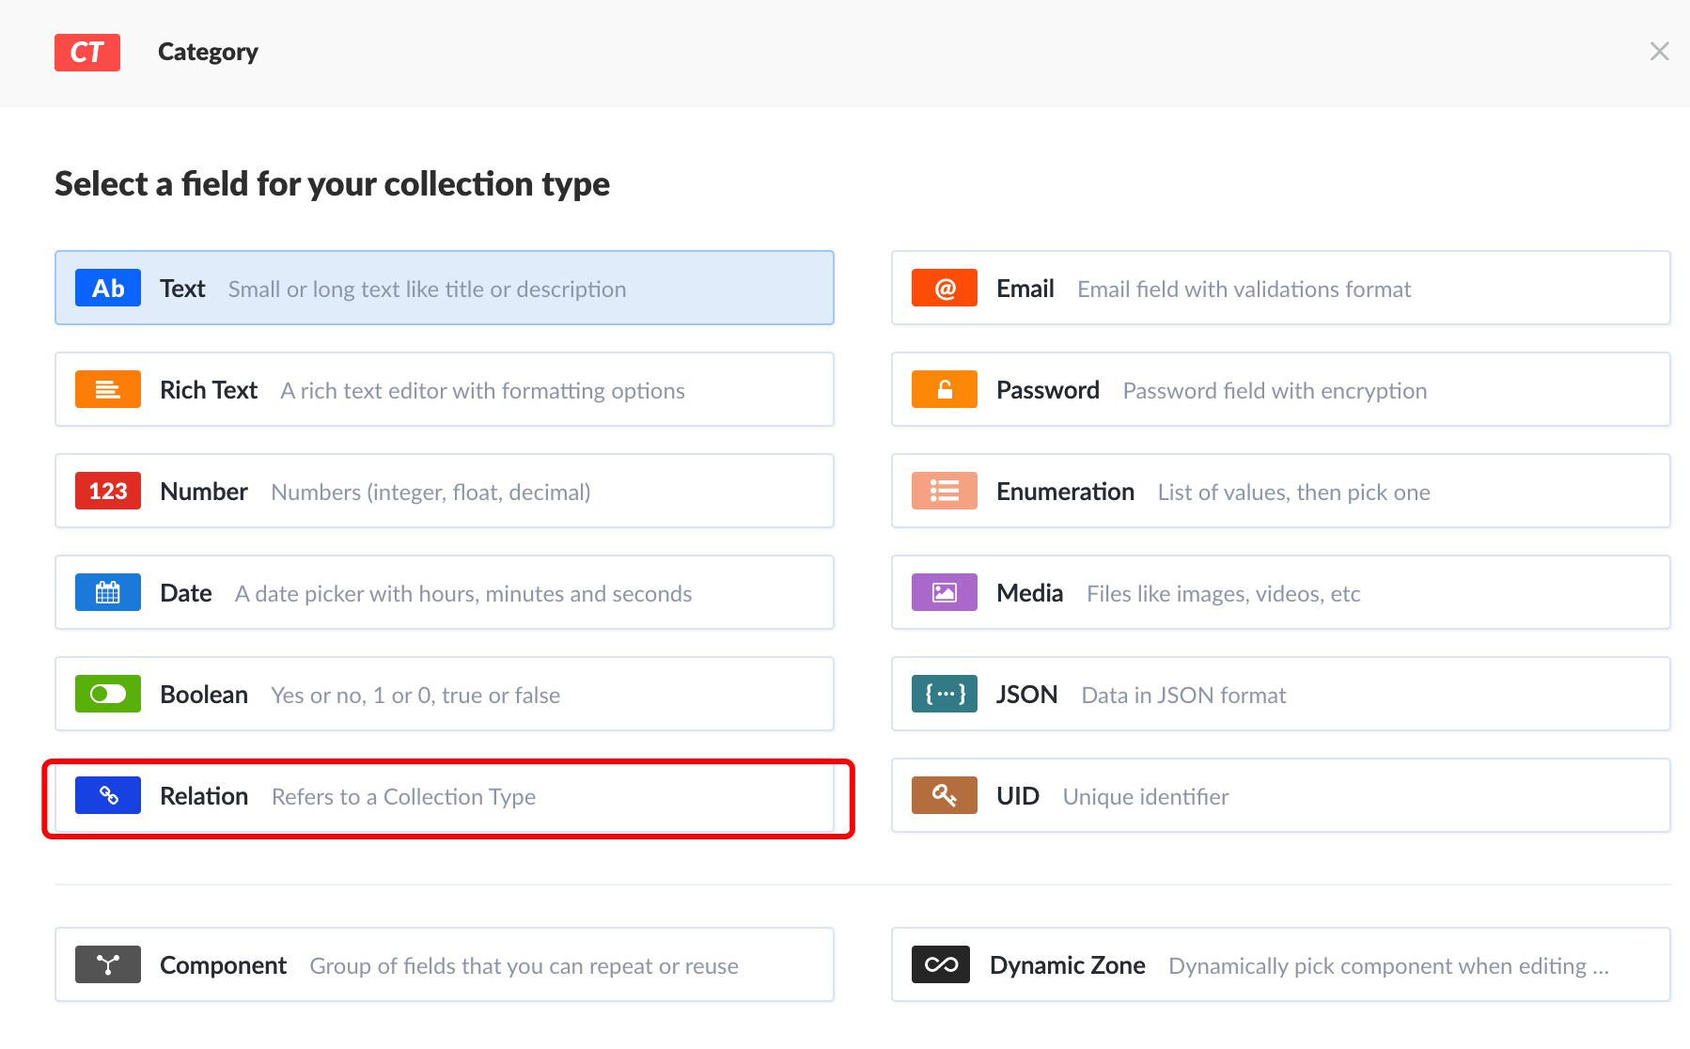
Task: Select the Media field description text
Action: tap(1224, 593)
